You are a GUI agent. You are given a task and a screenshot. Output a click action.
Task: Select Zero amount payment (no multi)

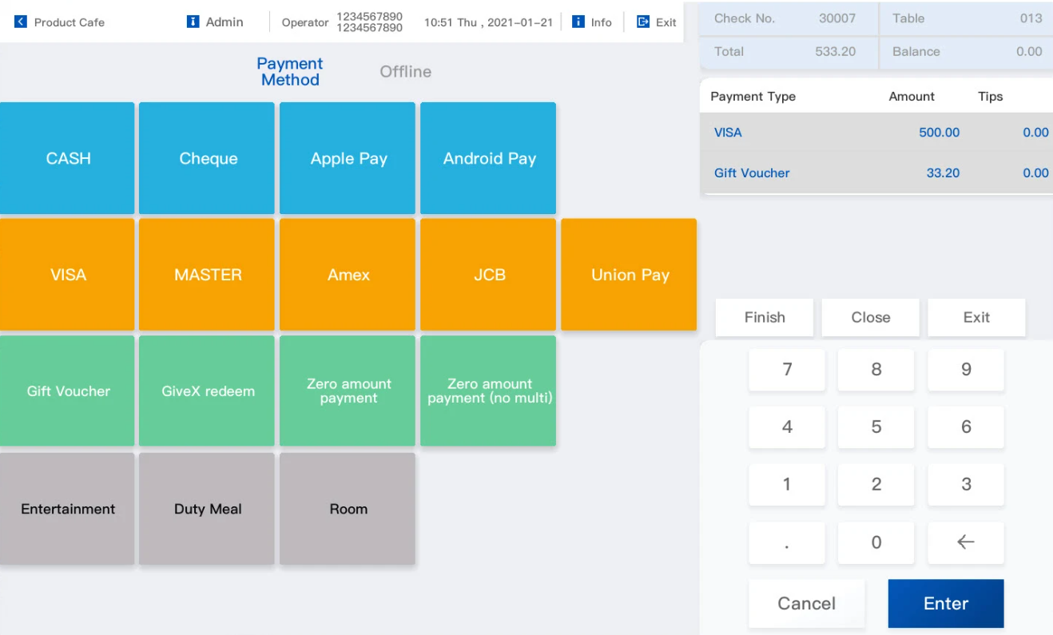[x=489, y=391]
